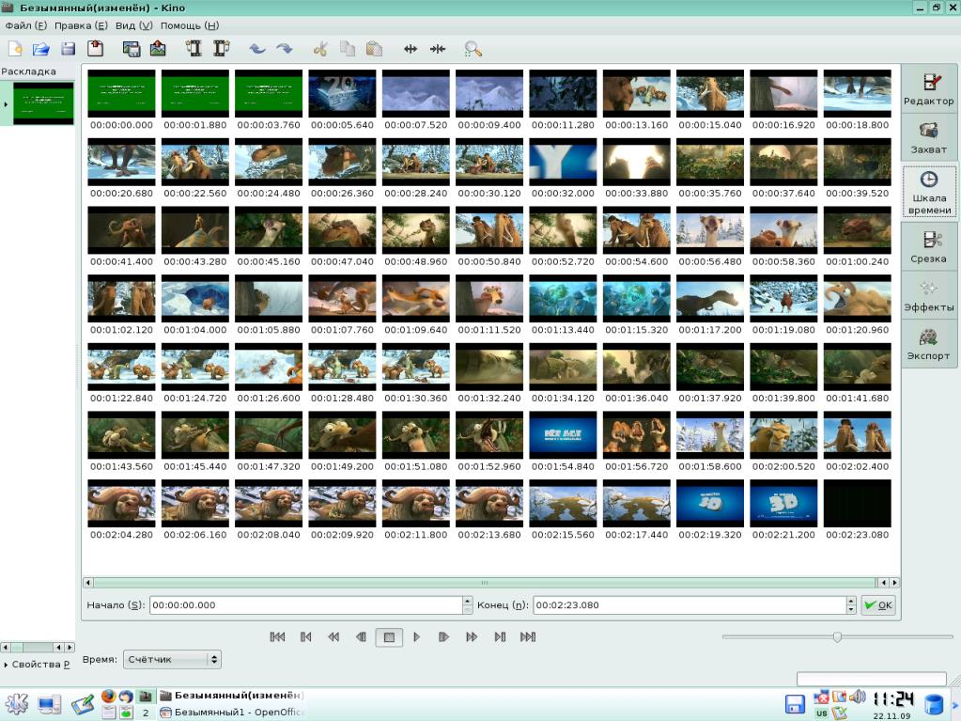Click the playback position slider handle

tap(837, 637)
